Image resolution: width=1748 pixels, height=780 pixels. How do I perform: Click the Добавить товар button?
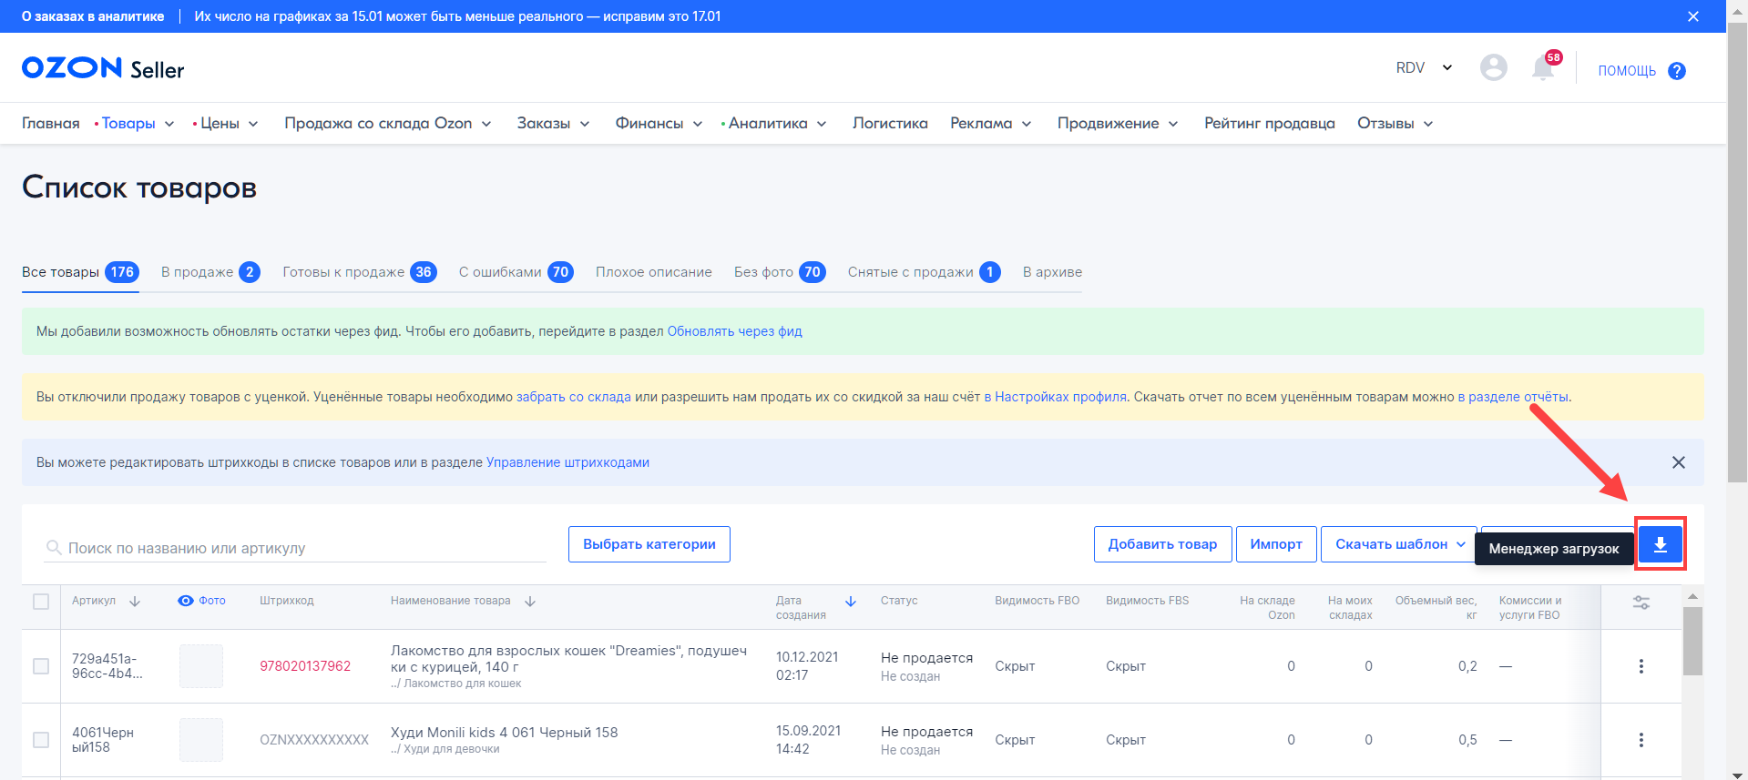coord(1161,544)
